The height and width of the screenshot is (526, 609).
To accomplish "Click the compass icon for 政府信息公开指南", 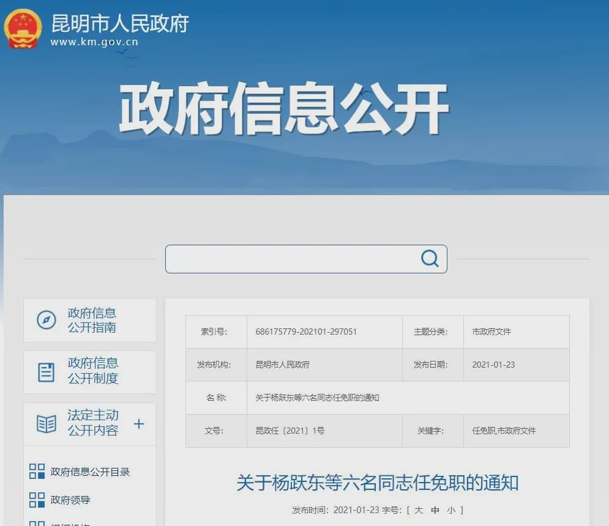I will (47, 320).
